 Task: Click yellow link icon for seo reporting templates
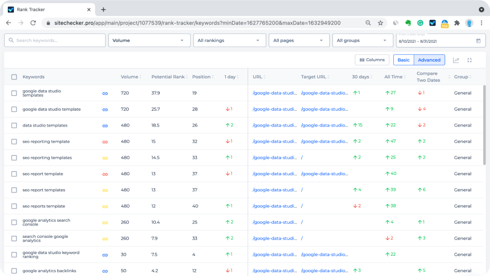105,158
